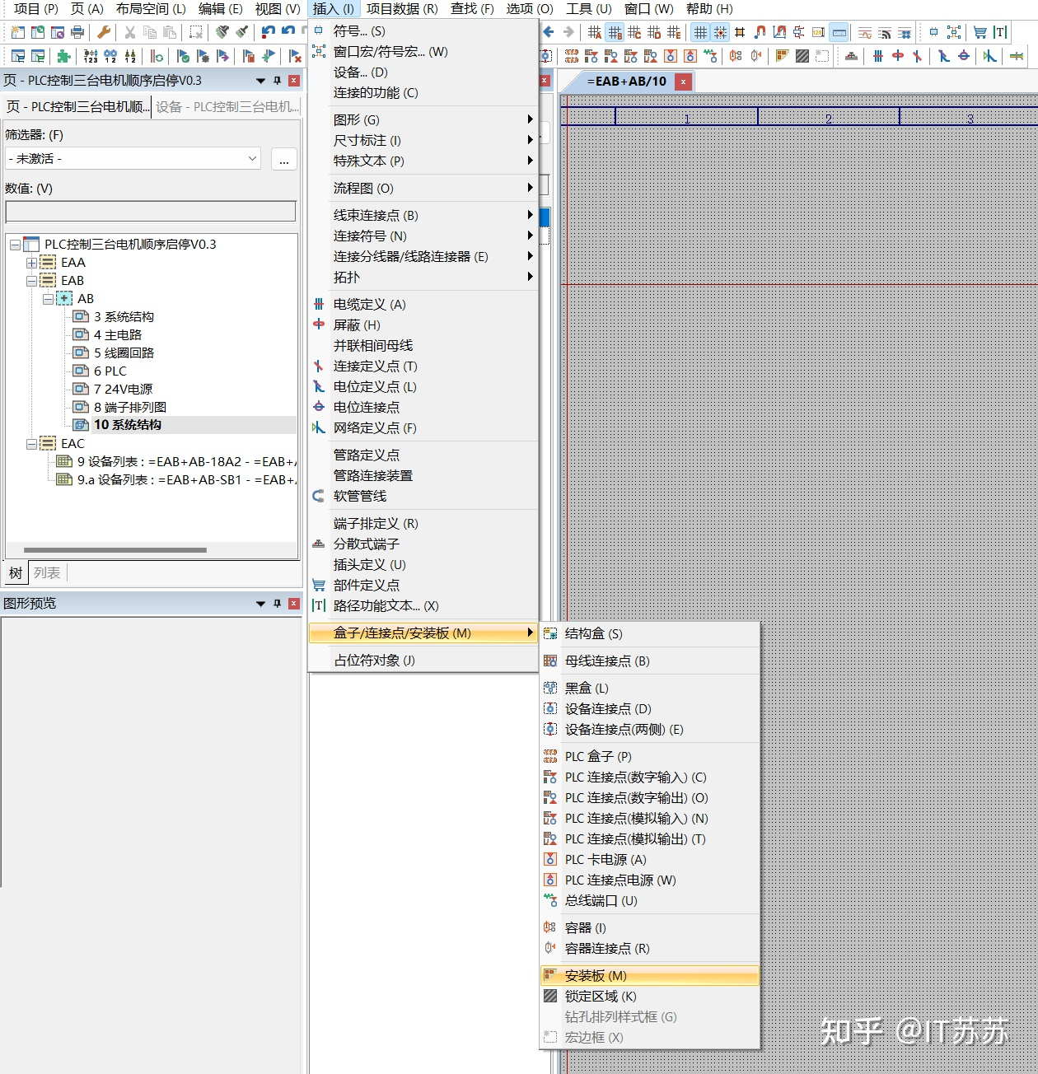Click the ... button next to the filter
The height and width of the screenshot is (1074, 1038).
[x=283, y=159]
